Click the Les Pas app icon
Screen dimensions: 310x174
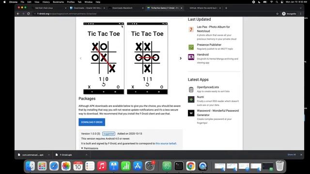coord(191,29)
